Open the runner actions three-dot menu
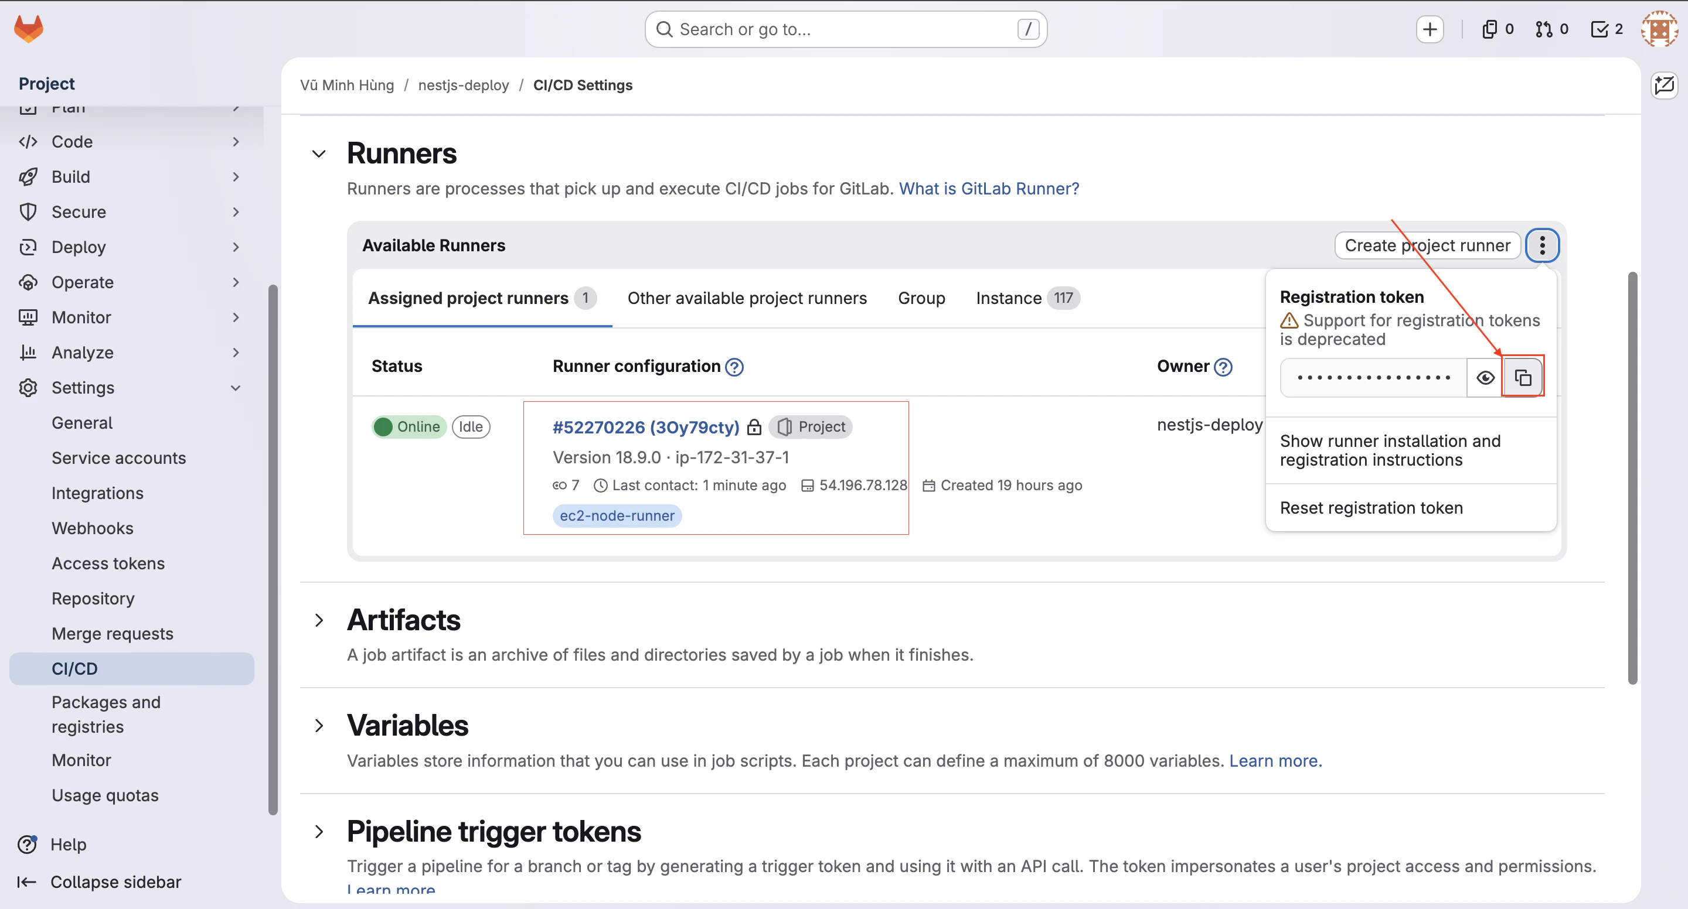Viewport: 1688px width, 909px height. tap(1542, 245)
